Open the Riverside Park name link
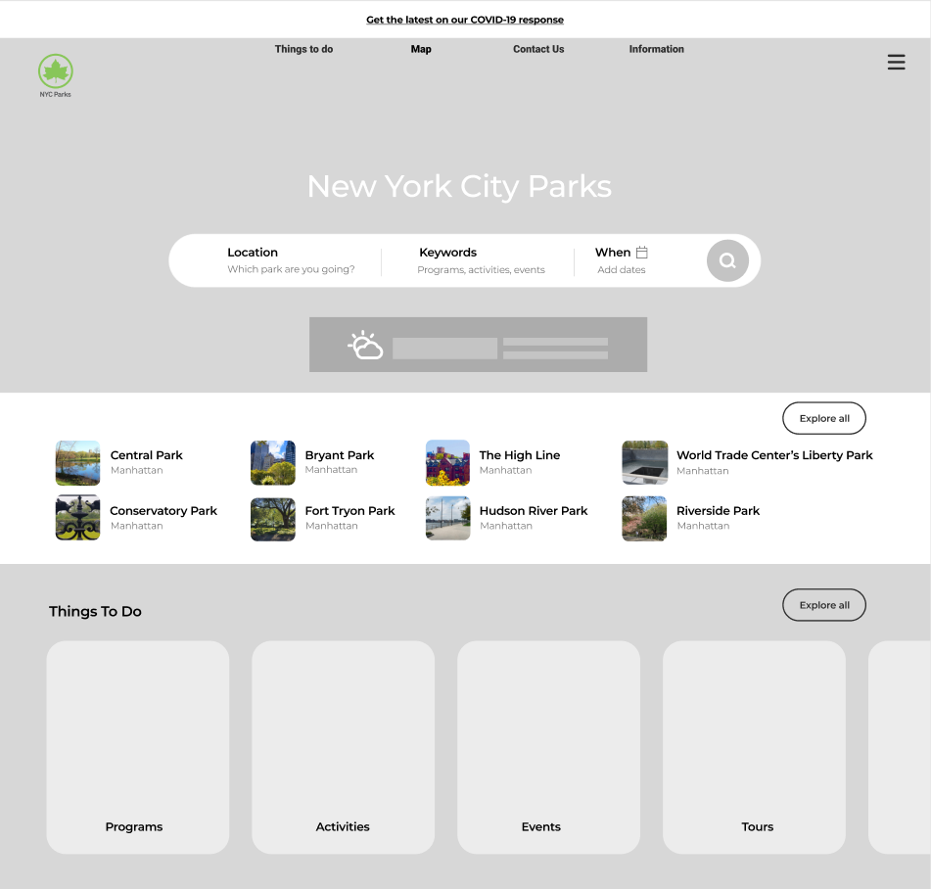Screen dimensions: 931x889 tap(718, 511)
